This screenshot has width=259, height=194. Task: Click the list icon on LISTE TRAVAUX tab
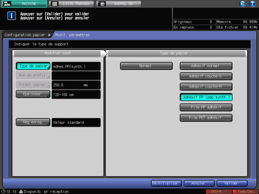tap(55, 4)
